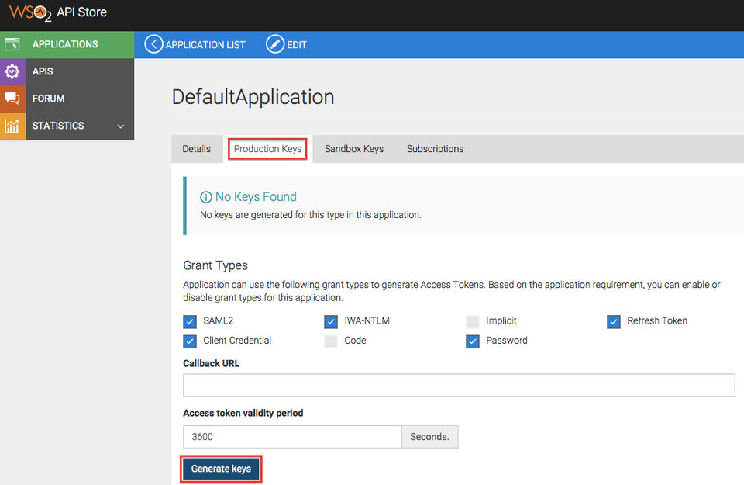Click the Edit pencil icon
This screenshot has width=744, height=485.
point(275,44)
